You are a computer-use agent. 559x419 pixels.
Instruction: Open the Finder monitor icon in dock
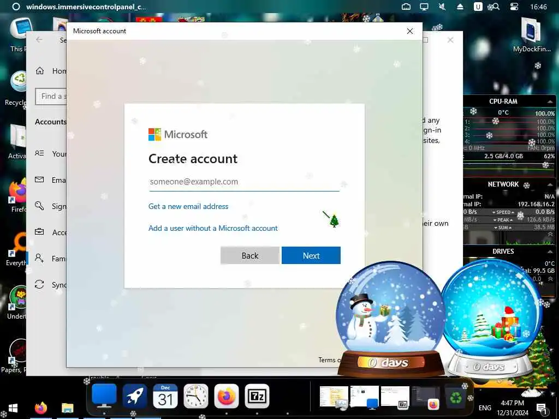click(x=104, y=396)
